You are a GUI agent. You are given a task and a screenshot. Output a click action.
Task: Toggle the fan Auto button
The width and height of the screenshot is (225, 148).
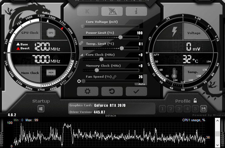(x=142, y=84)
